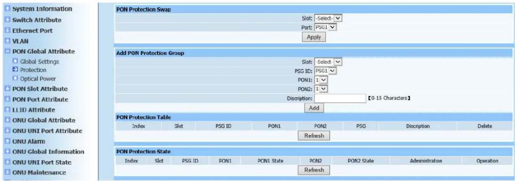This screenshot has width=515, height=181.
Task: Open the PON2 dropdown
Action: coord(322,89)
